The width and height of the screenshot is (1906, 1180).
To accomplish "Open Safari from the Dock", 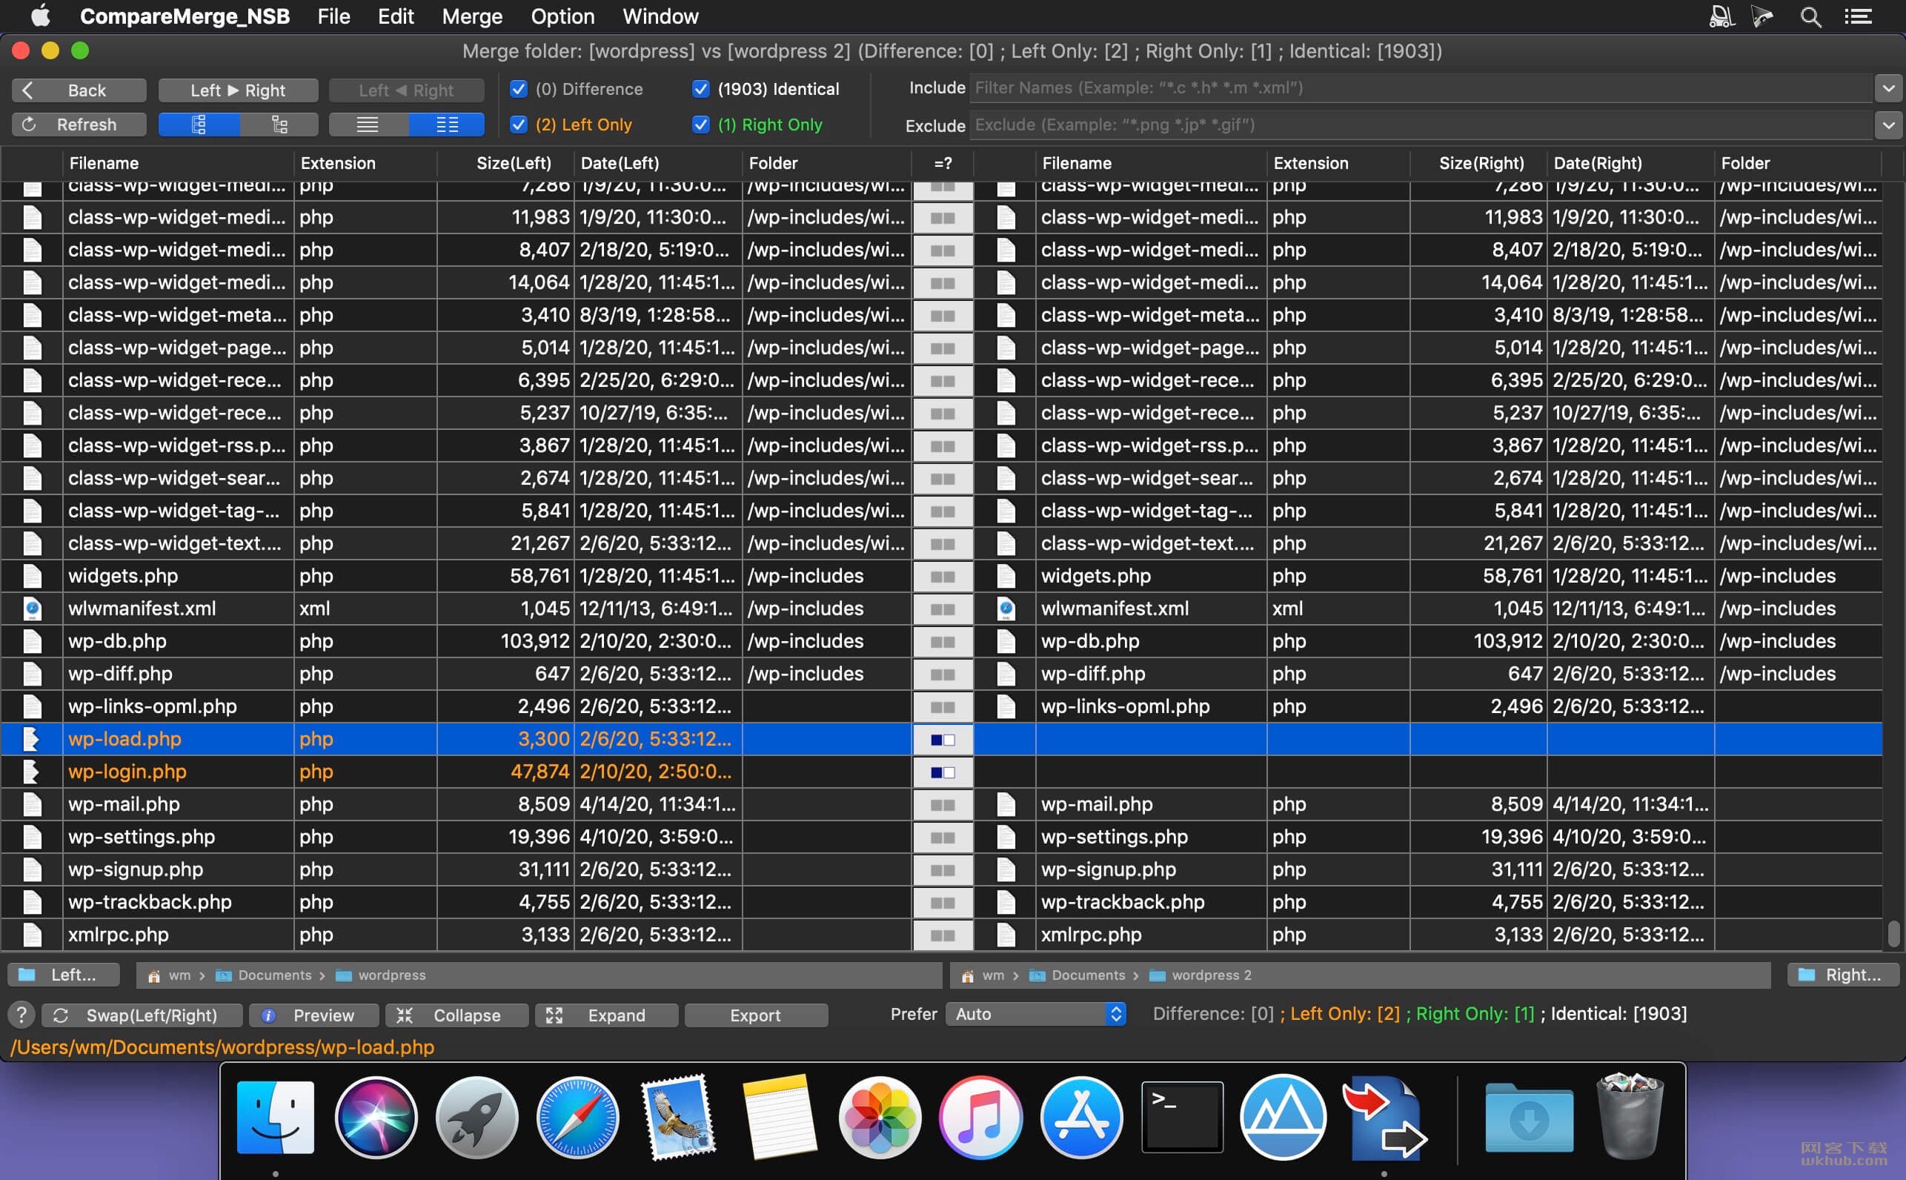I will tap(577, 1117).
